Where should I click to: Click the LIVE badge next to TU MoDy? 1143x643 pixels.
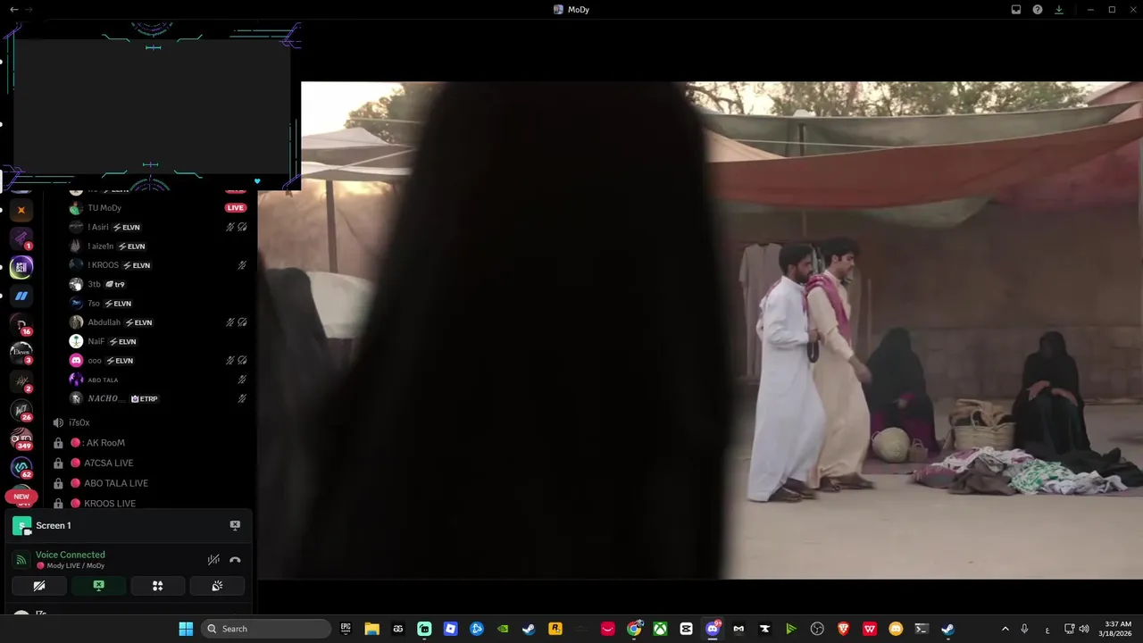tap(235, 208)
